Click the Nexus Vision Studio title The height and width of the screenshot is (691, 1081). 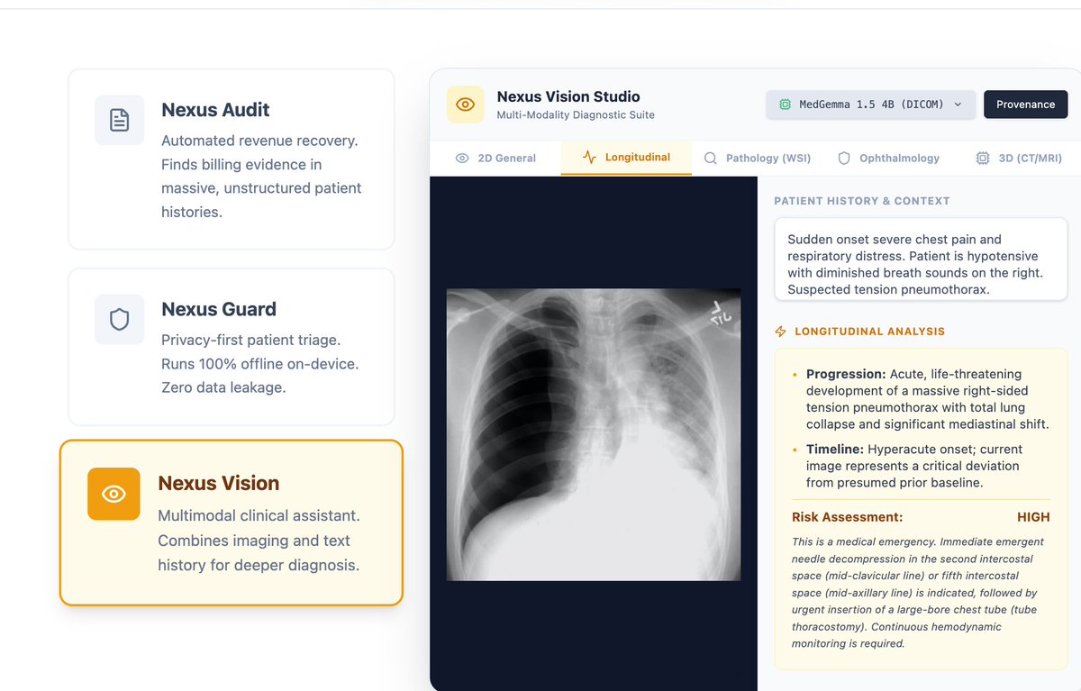[568, 96]
